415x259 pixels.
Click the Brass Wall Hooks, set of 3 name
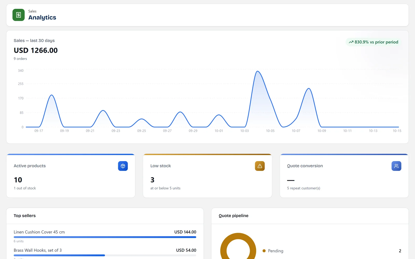[x=38, y=250]
